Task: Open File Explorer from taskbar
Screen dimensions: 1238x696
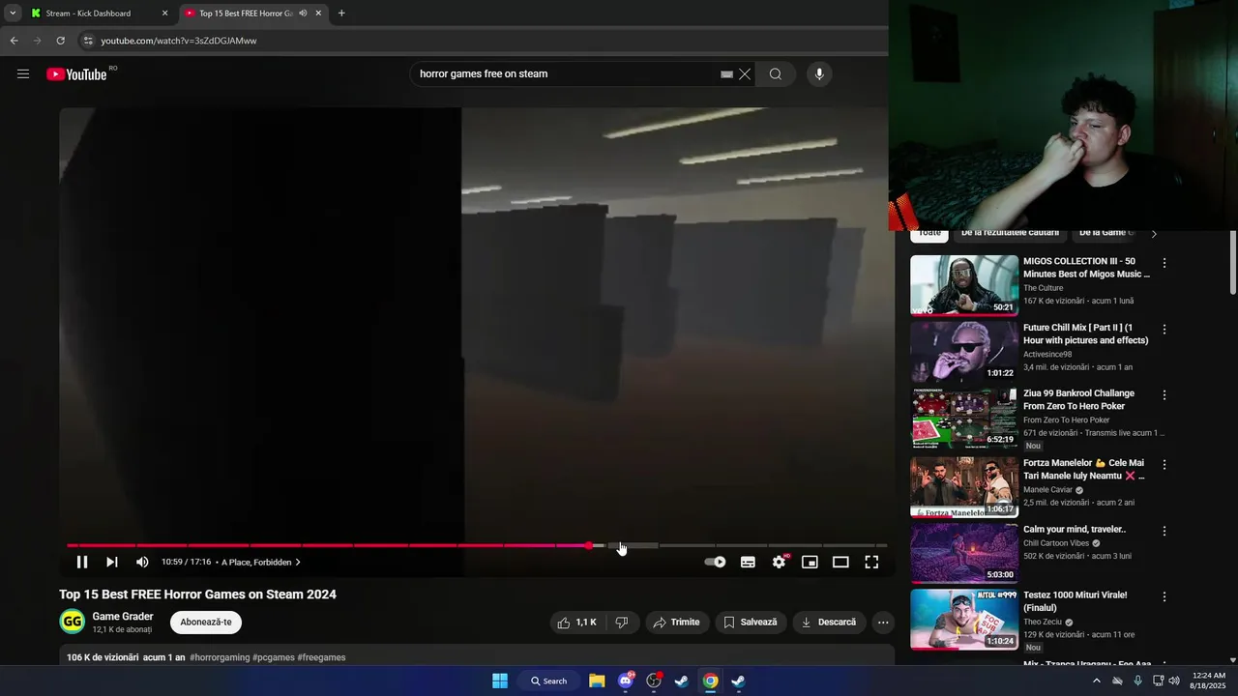Action: (597, 681)
